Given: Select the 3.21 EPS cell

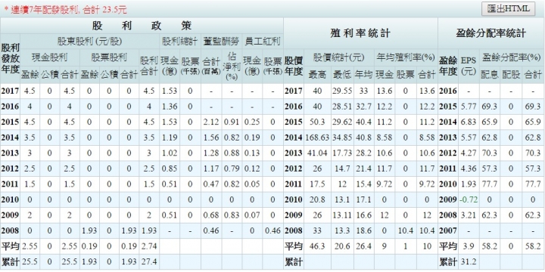Looking at the screenshot, I should tap(469, 215).
